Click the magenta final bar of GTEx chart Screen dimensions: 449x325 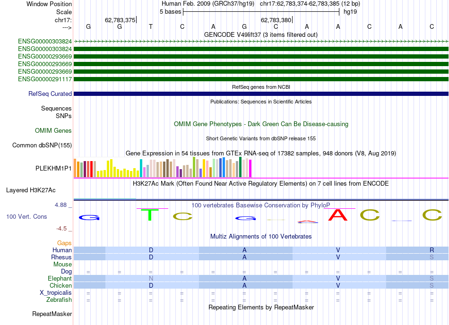(250, 169)
